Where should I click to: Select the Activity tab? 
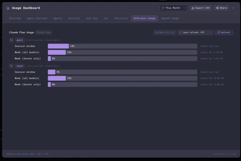tap(74, 18)
